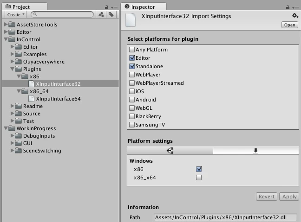Enable the BlackBerry platform checkbox

tap(132, 116)
